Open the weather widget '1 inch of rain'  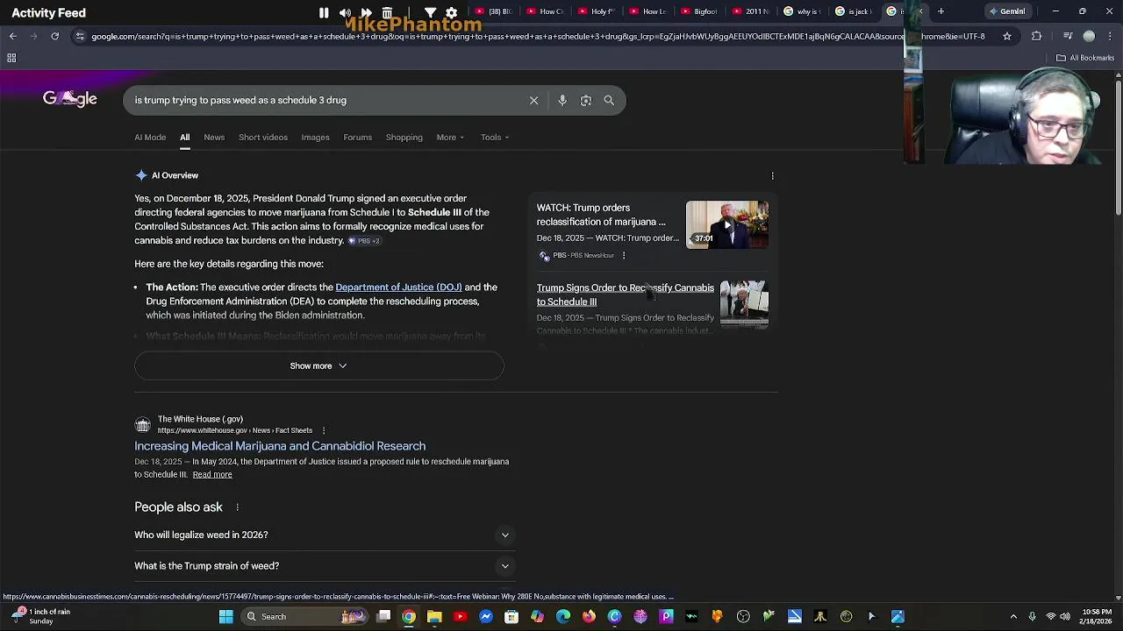pyautogui.click(x=42, y=616)
